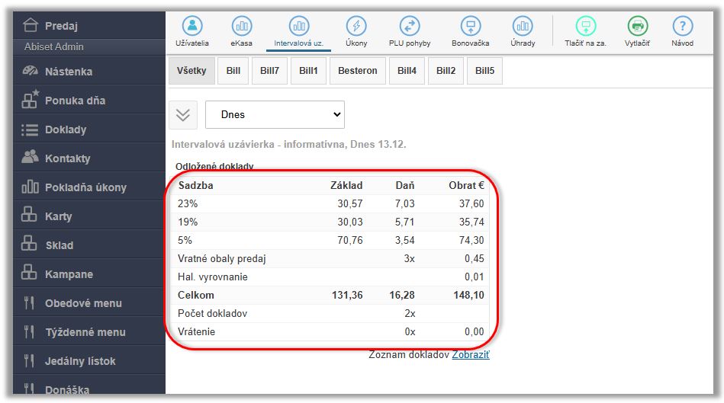The width and height of the screenshot is (724, 403).
Task: Open the Úkony lightning icon
Action: (356, 26)
